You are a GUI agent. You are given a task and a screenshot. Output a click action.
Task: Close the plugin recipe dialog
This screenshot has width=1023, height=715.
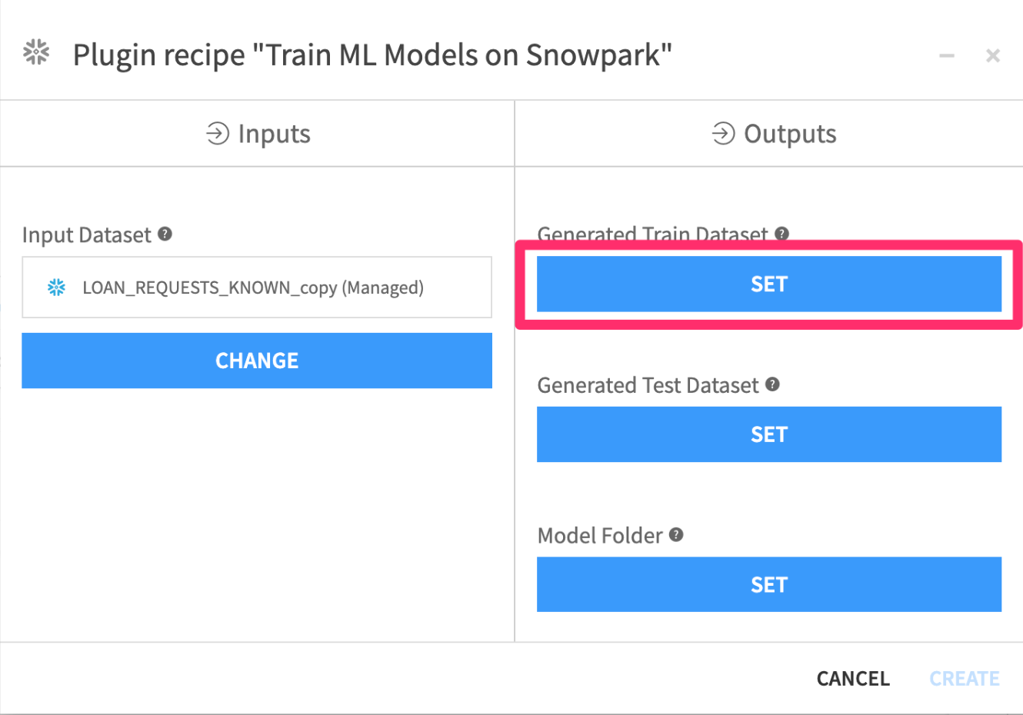[993, 55]
